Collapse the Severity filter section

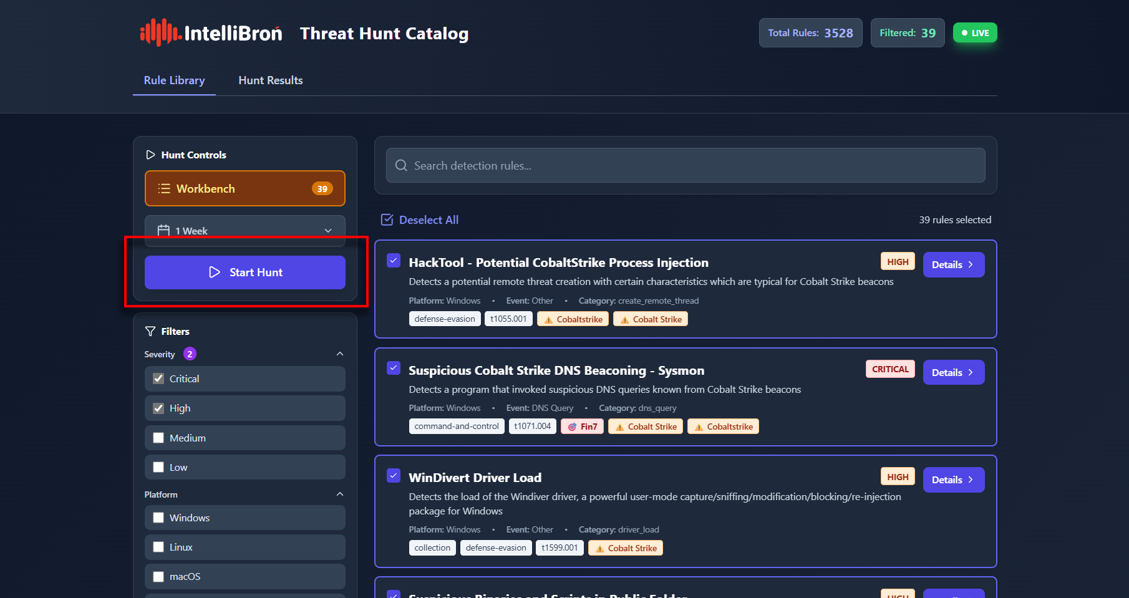340,354
